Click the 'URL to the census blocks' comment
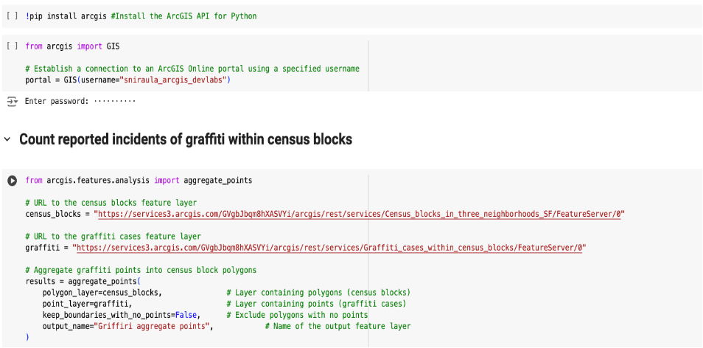The height and width of the screenshot is (348, 703). point(111,203)
